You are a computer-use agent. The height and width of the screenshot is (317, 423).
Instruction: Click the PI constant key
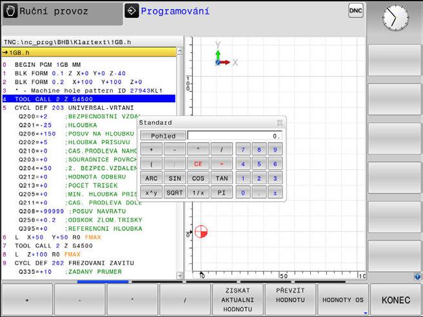point(221,192)
